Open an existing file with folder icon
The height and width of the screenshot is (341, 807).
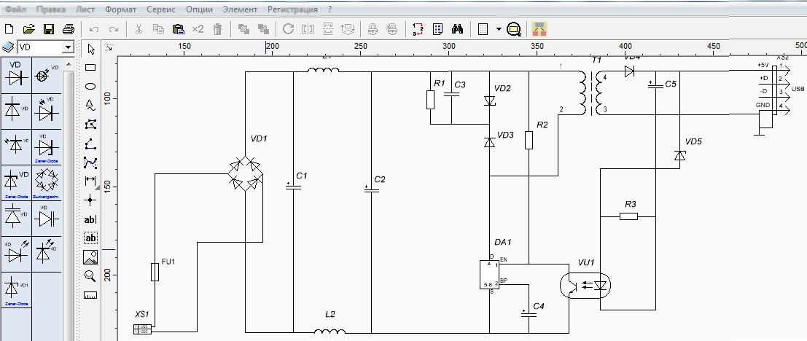(29, 29)
